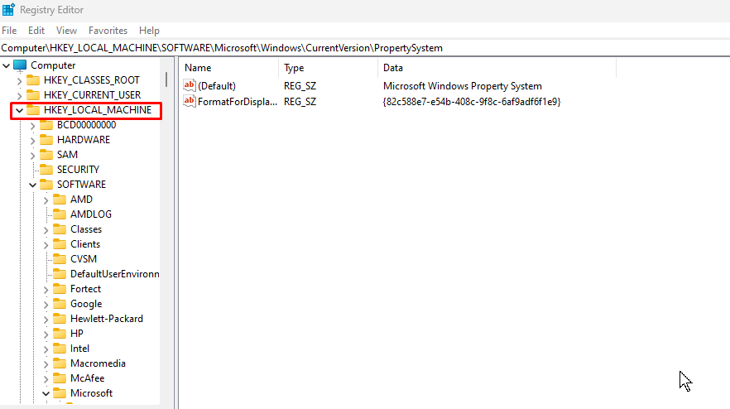Open the View menu

click(x=66, y=31)
